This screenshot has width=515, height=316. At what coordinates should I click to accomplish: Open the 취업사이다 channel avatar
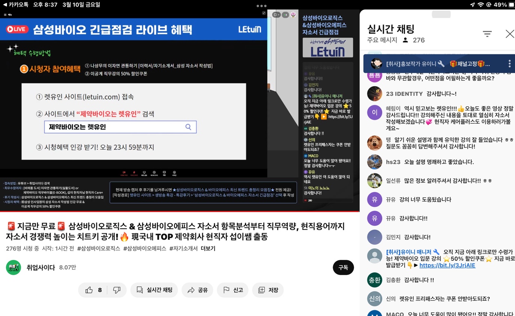coord(13,267)
